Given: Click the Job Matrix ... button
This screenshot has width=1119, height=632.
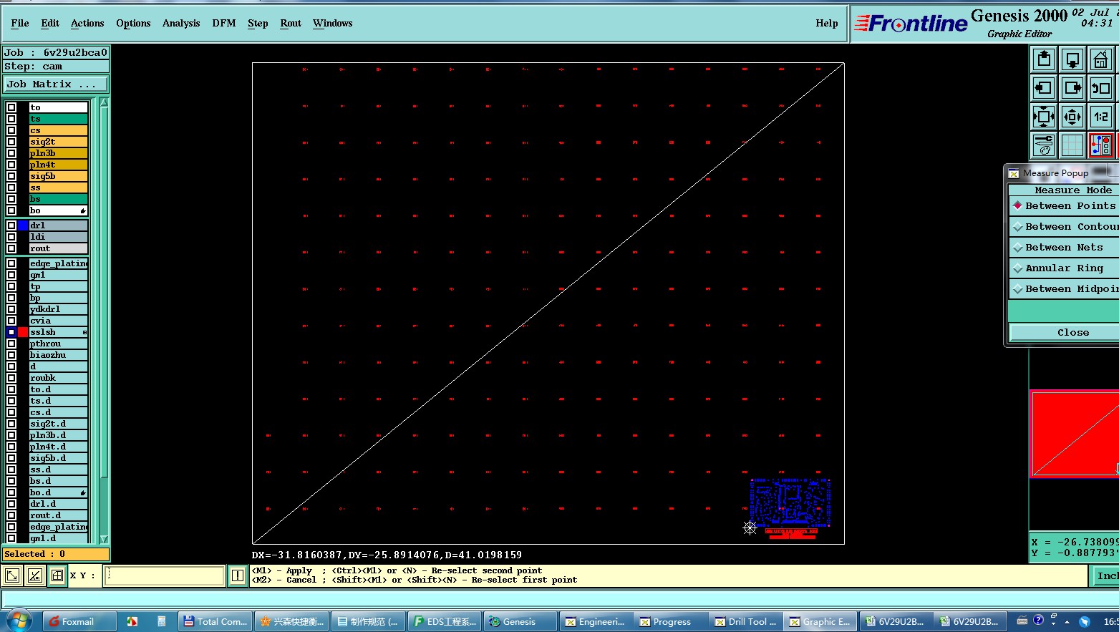Looking at the screenshot, I should click(x=56, y=84).
